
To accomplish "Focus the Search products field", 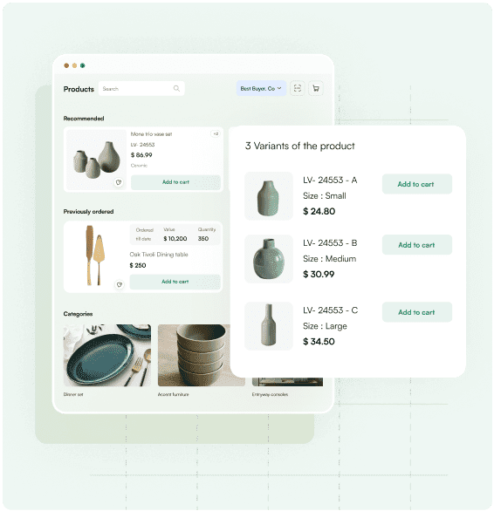I will (141, 88).
